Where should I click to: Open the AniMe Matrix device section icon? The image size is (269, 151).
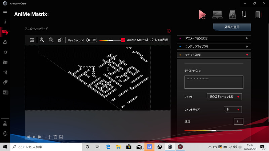click(5, 32)
